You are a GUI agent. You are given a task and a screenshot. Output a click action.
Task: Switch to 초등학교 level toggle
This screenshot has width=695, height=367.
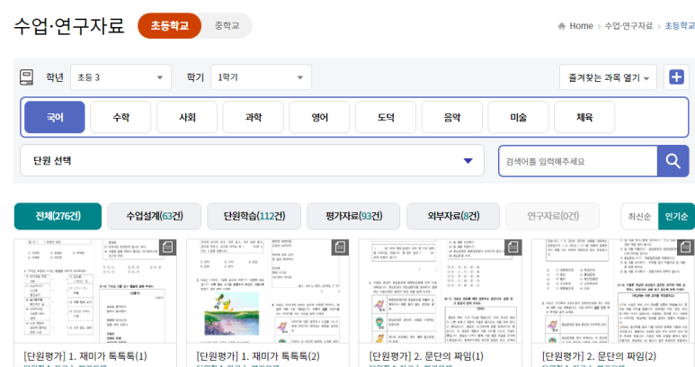(x=169, y=26)
